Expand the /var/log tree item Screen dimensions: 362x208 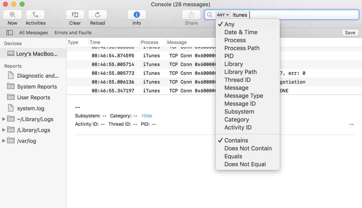point(4,141)
